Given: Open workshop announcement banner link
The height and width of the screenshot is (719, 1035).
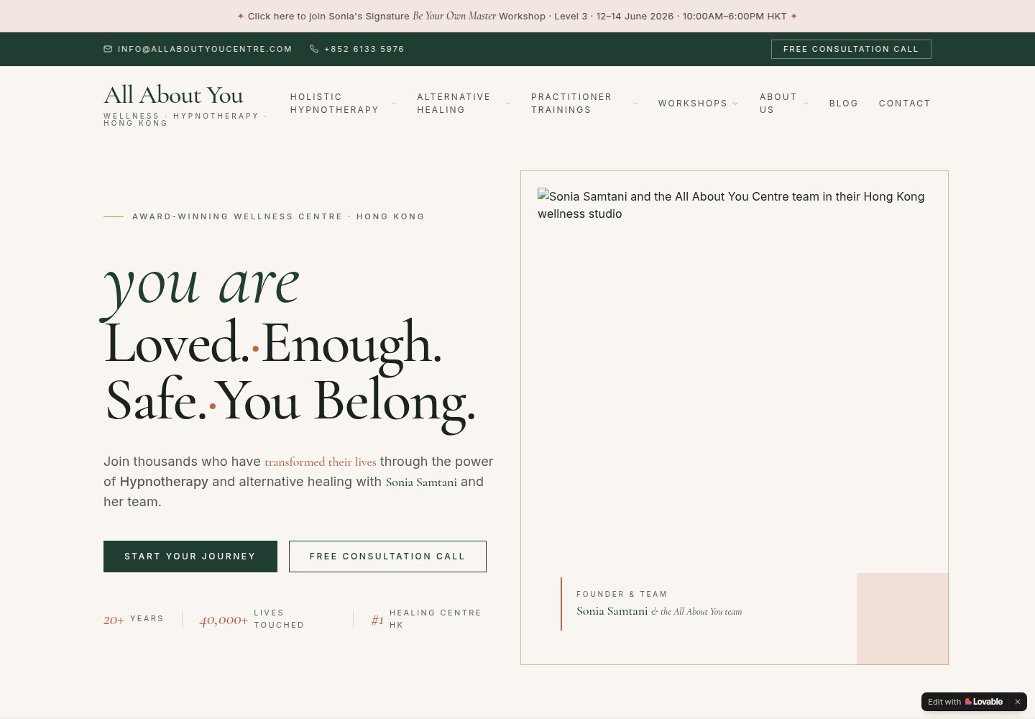Looking at the screenshot, I should click(517, 16).
